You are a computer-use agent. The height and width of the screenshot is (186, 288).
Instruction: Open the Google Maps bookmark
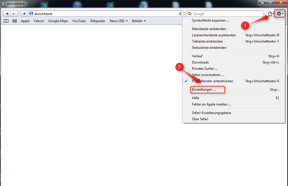[x=58, y=21]
